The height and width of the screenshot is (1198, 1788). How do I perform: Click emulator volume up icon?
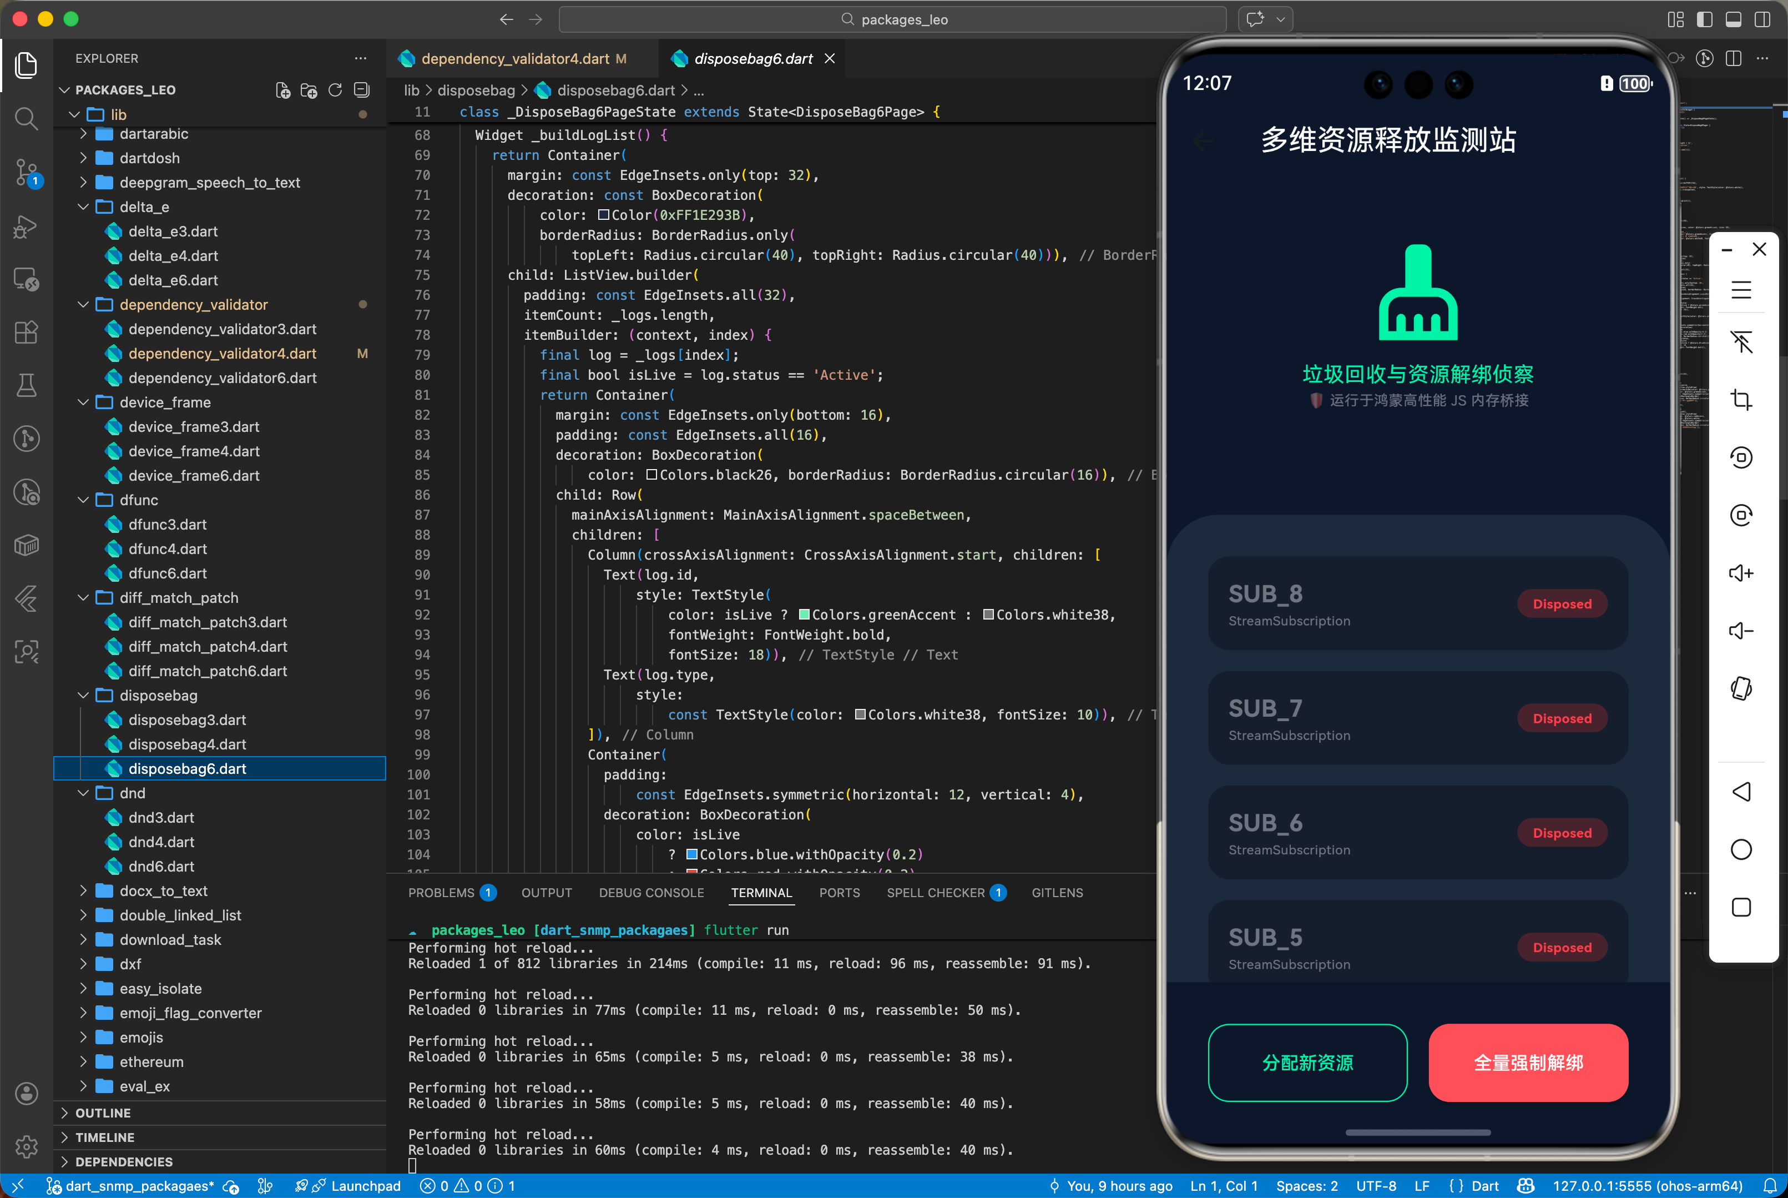click(1741, 573)
